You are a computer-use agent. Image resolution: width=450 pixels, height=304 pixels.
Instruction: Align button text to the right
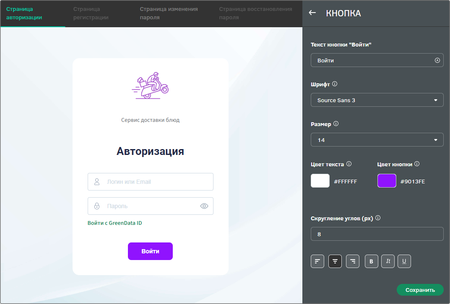[352, 261]
